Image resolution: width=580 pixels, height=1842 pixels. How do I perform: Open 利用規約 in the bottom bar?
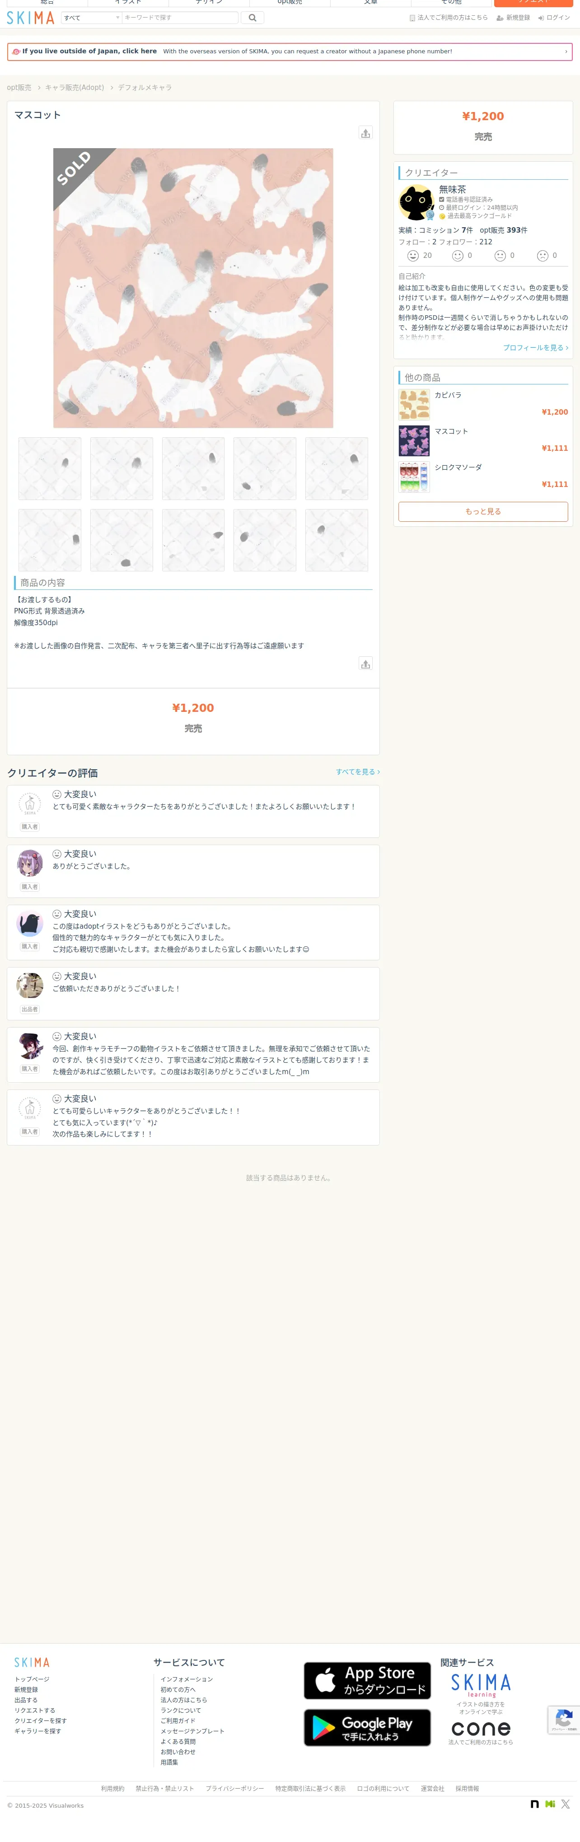[x=113, y=1789]
